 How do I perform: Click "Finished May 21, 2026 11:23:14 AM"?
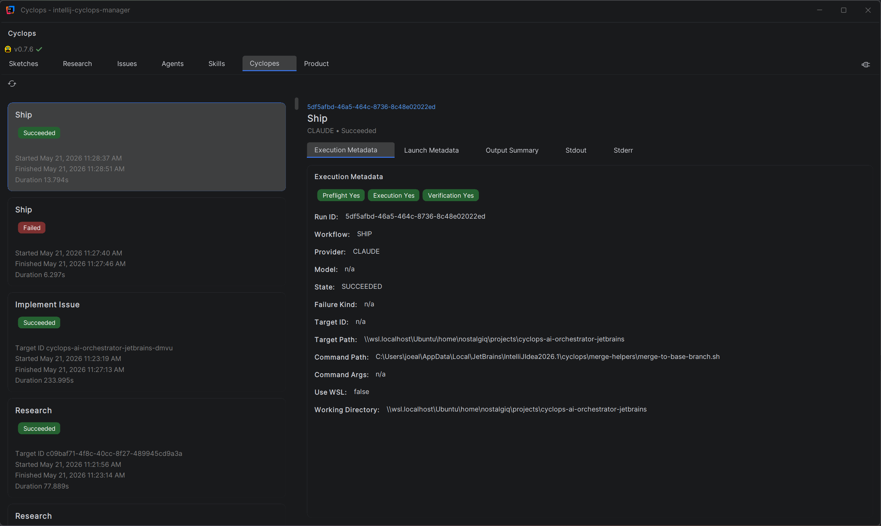(x=70, y=475)
